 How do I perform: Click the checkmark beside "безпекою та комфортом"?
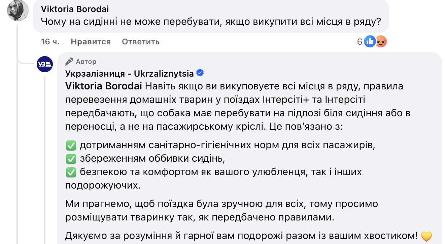click(71, 172)
